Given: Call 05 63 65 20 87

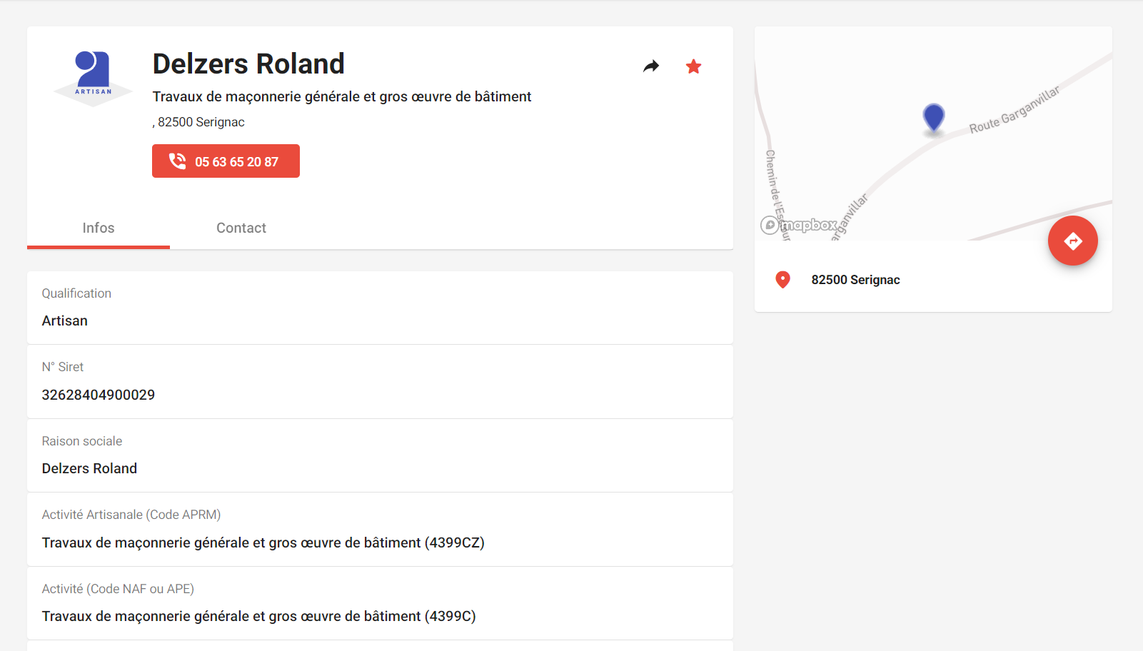Looking at the screenshot, I should tap(226, 161).
